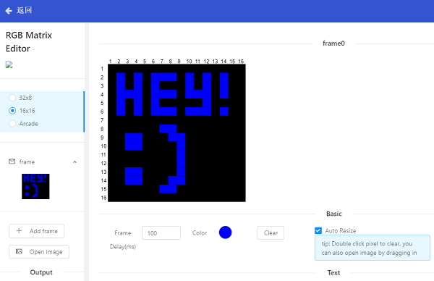Click the broken image icon under title
The width and height of the screenshot is (434, 281).
[9, 65]
